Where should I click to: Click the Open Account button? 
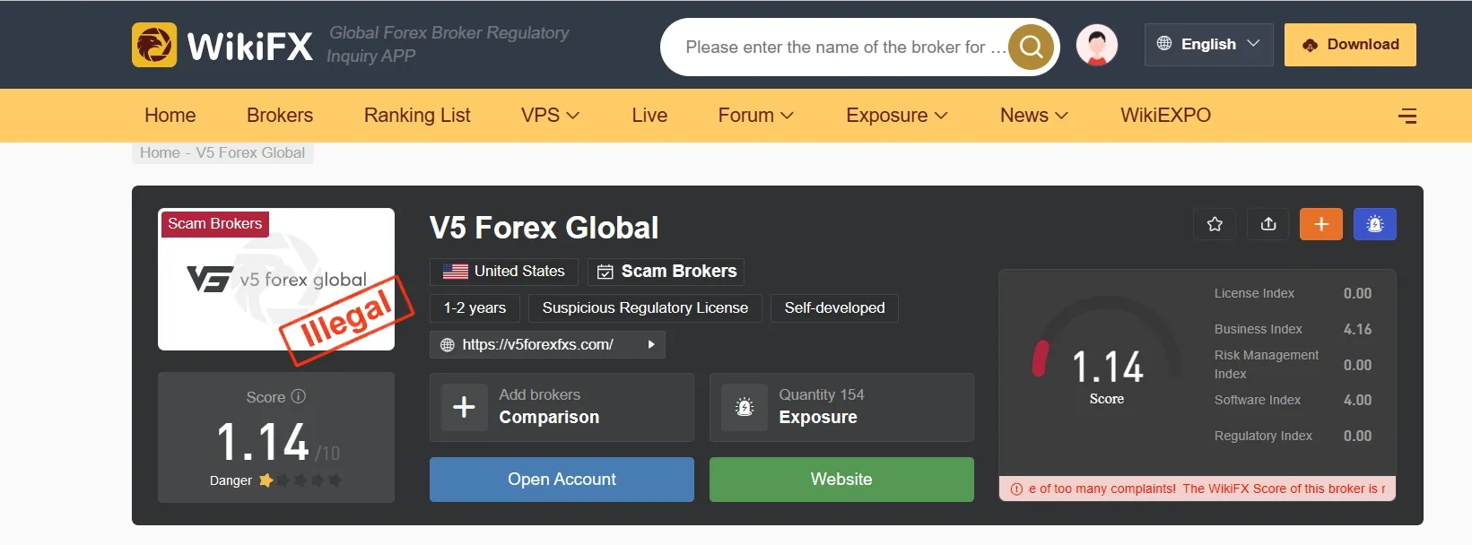tap(562, 480)
